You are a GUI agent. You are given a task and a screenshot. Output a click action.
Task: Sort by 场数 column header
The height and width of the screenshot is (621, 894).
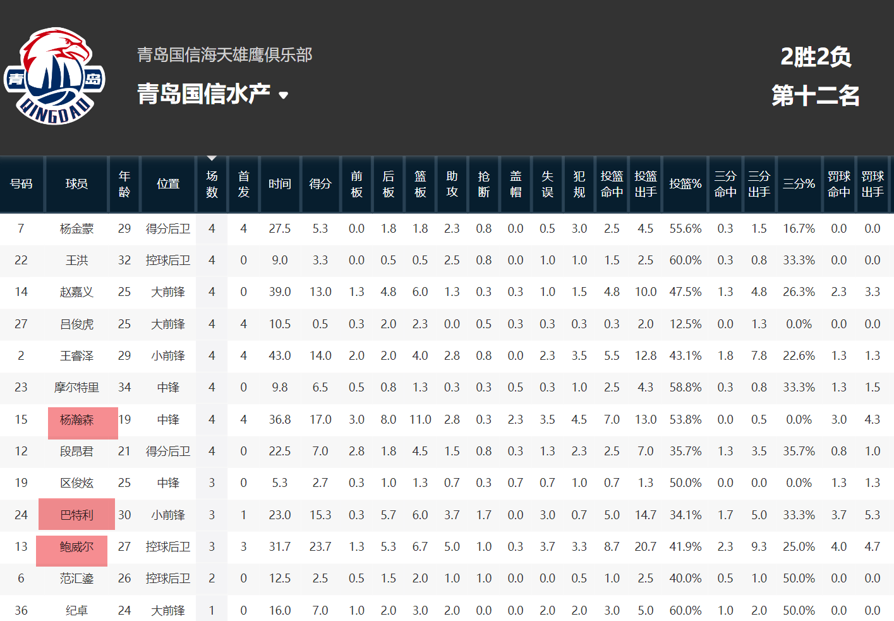212,184
